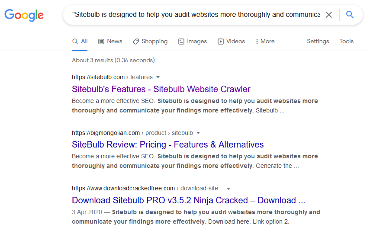Click the Images tab picture icon
Viewport: 370px width, 231px height.
click(x=181, y=42)
